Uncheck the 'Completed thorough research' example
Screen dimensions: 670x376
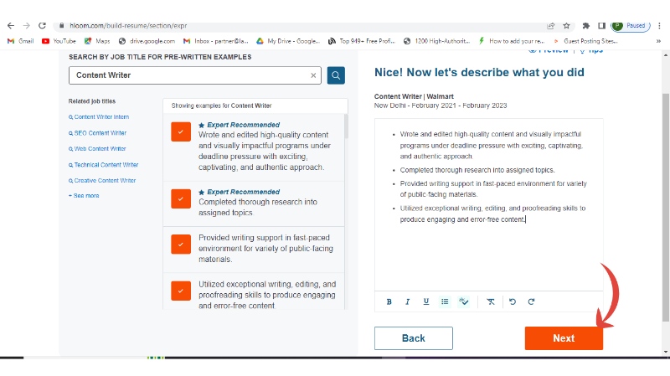pyautogui.click(x=181, y=198)
